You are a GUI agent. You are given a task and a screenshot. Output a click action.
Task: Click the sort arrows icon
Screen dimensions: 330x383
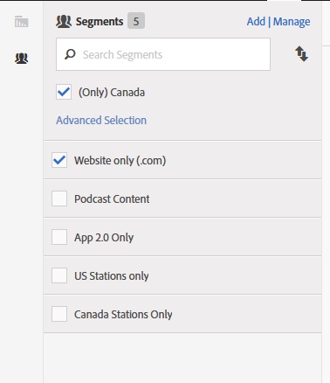pos(301,54)
